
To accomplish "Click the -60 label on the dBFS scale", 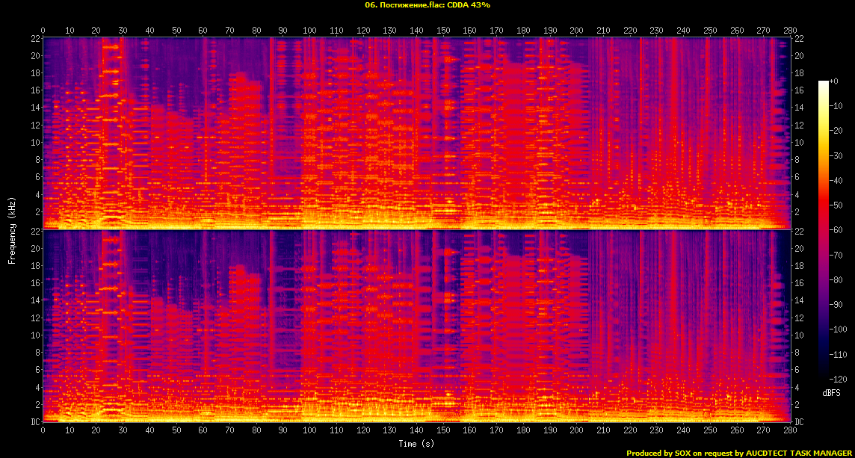I will click(838, 230).
